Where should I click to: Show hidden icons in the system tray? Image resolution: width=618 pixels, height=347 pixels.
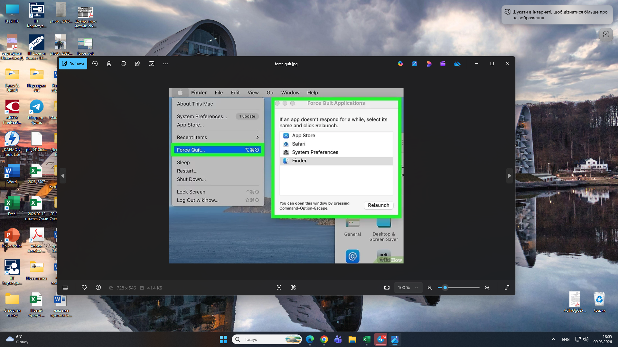553,339
